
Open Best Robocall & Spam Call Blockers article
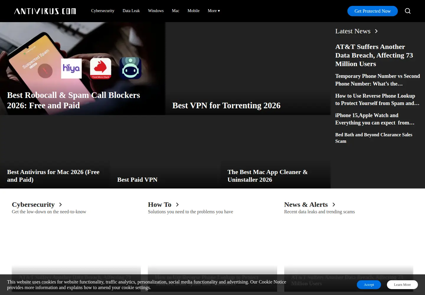(x=73, y=100)
